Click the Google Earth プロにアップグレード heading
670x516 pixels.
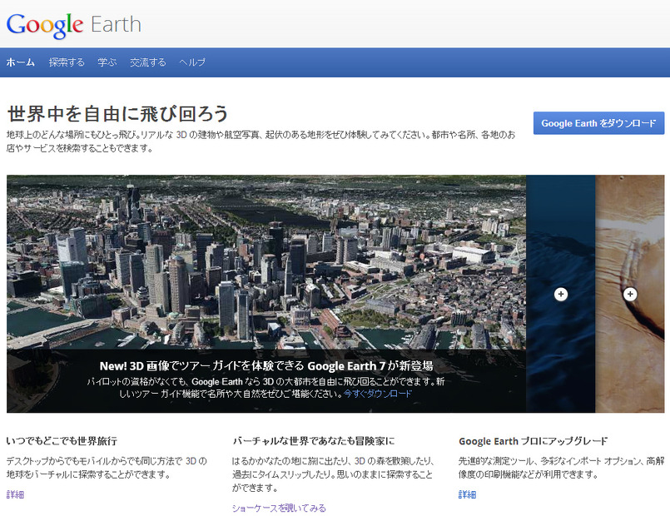(533, 441)
